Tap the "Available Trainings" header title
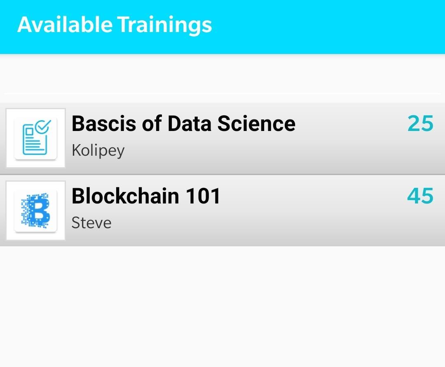The width and height of the screenshot is (445, 367). [115, 25]
